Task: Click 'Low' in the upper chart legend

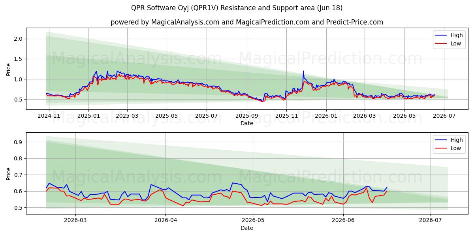Action: (456, 43)
